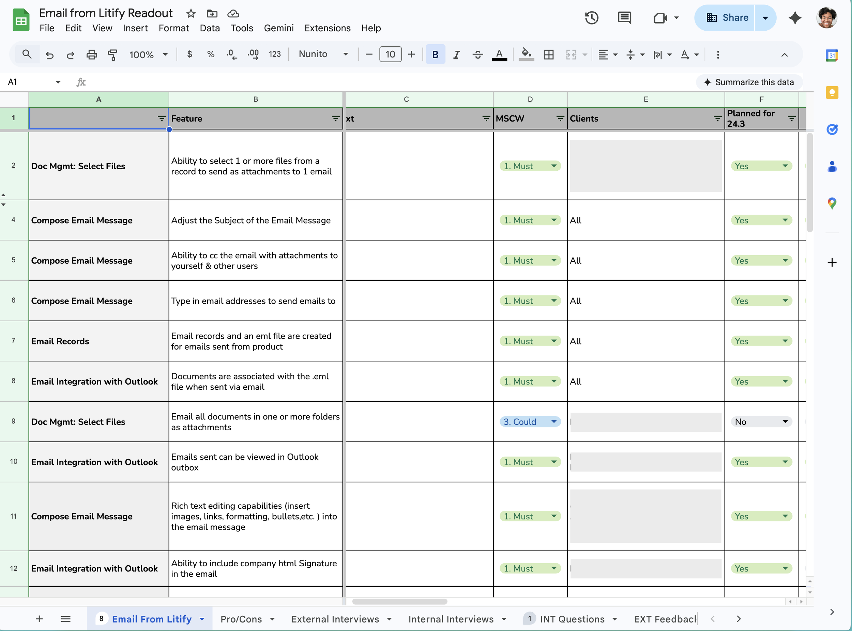Open Google Maps in side panel
This screenshot has height=631, width=852.
coord(832,203)
